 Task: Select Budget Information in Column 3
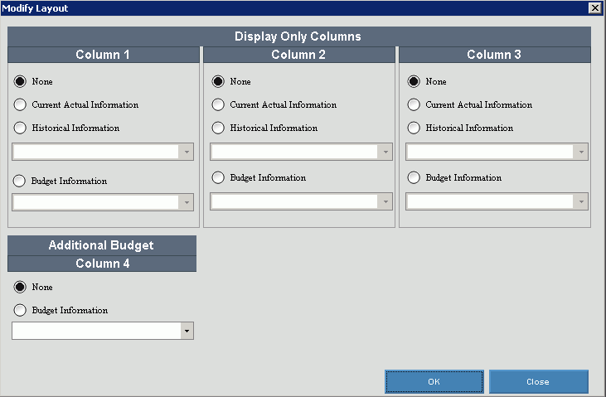(414, 178)
